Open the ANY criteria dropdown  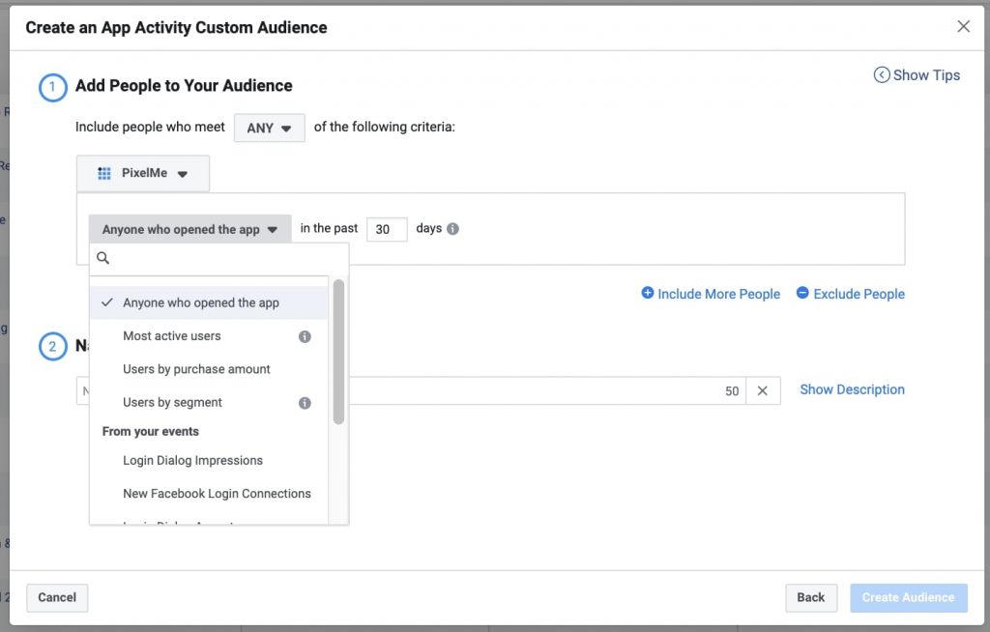(x=270, y=128)
